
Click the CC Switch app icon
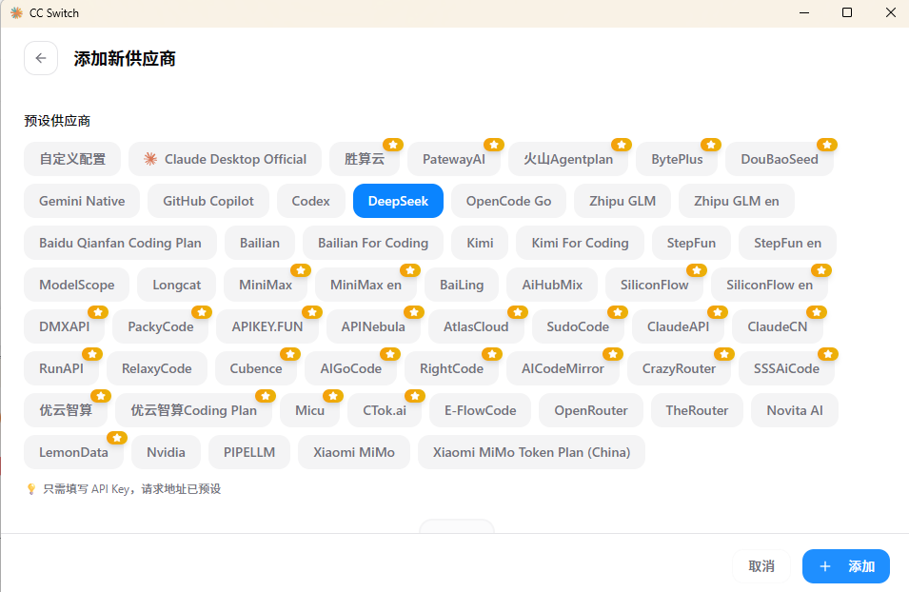coord(16,12)
